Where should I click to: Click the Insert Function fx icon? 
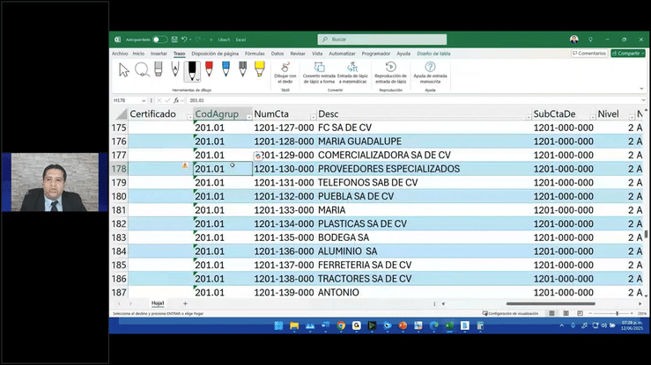(176, 100)
